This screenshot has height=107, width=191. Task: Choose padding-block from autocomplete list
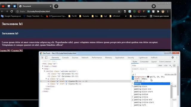click(152, 86)
